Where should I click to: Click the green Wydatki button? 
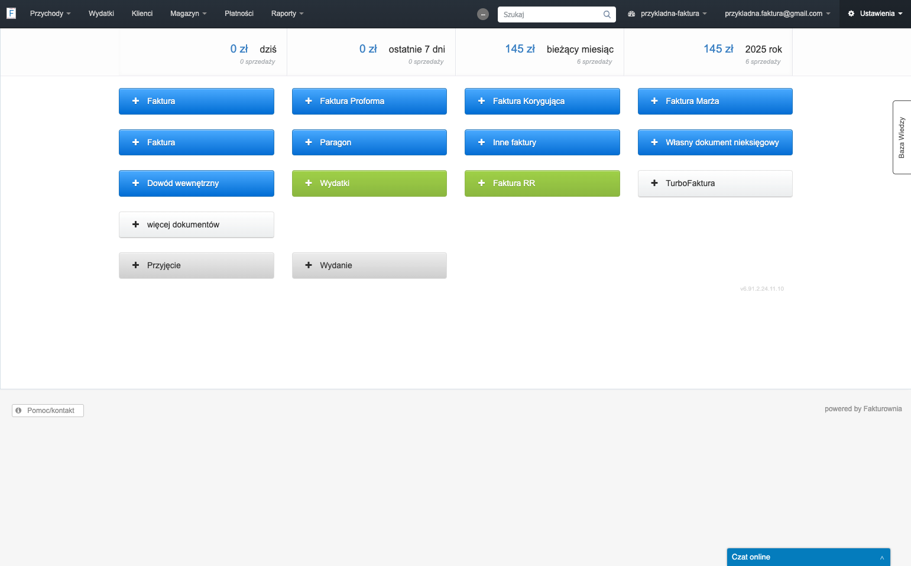tap(369, 183)
